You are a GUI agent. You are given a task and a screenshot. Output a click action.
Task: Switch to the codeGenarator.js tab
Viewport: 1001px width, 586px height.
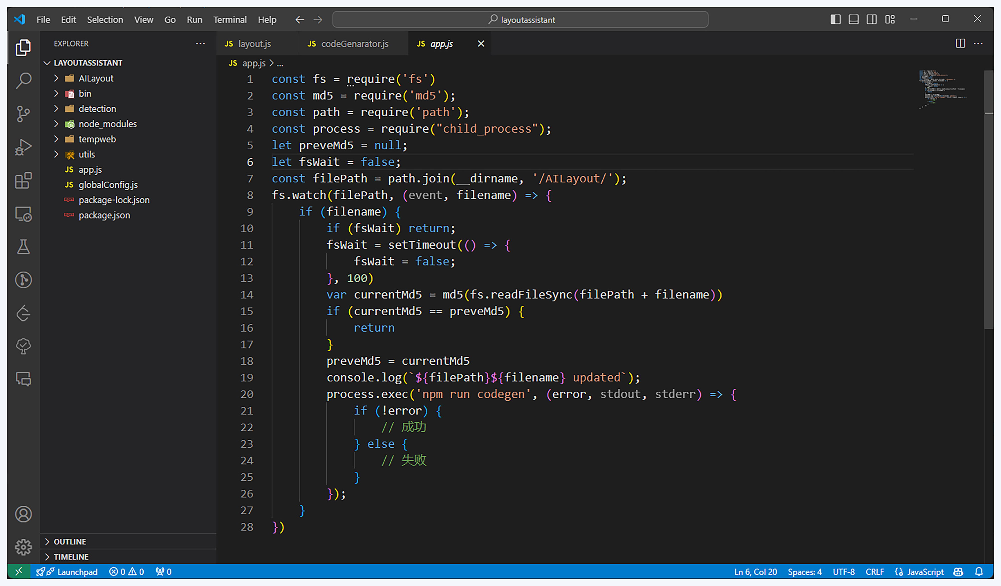click(x=354, y=44)
